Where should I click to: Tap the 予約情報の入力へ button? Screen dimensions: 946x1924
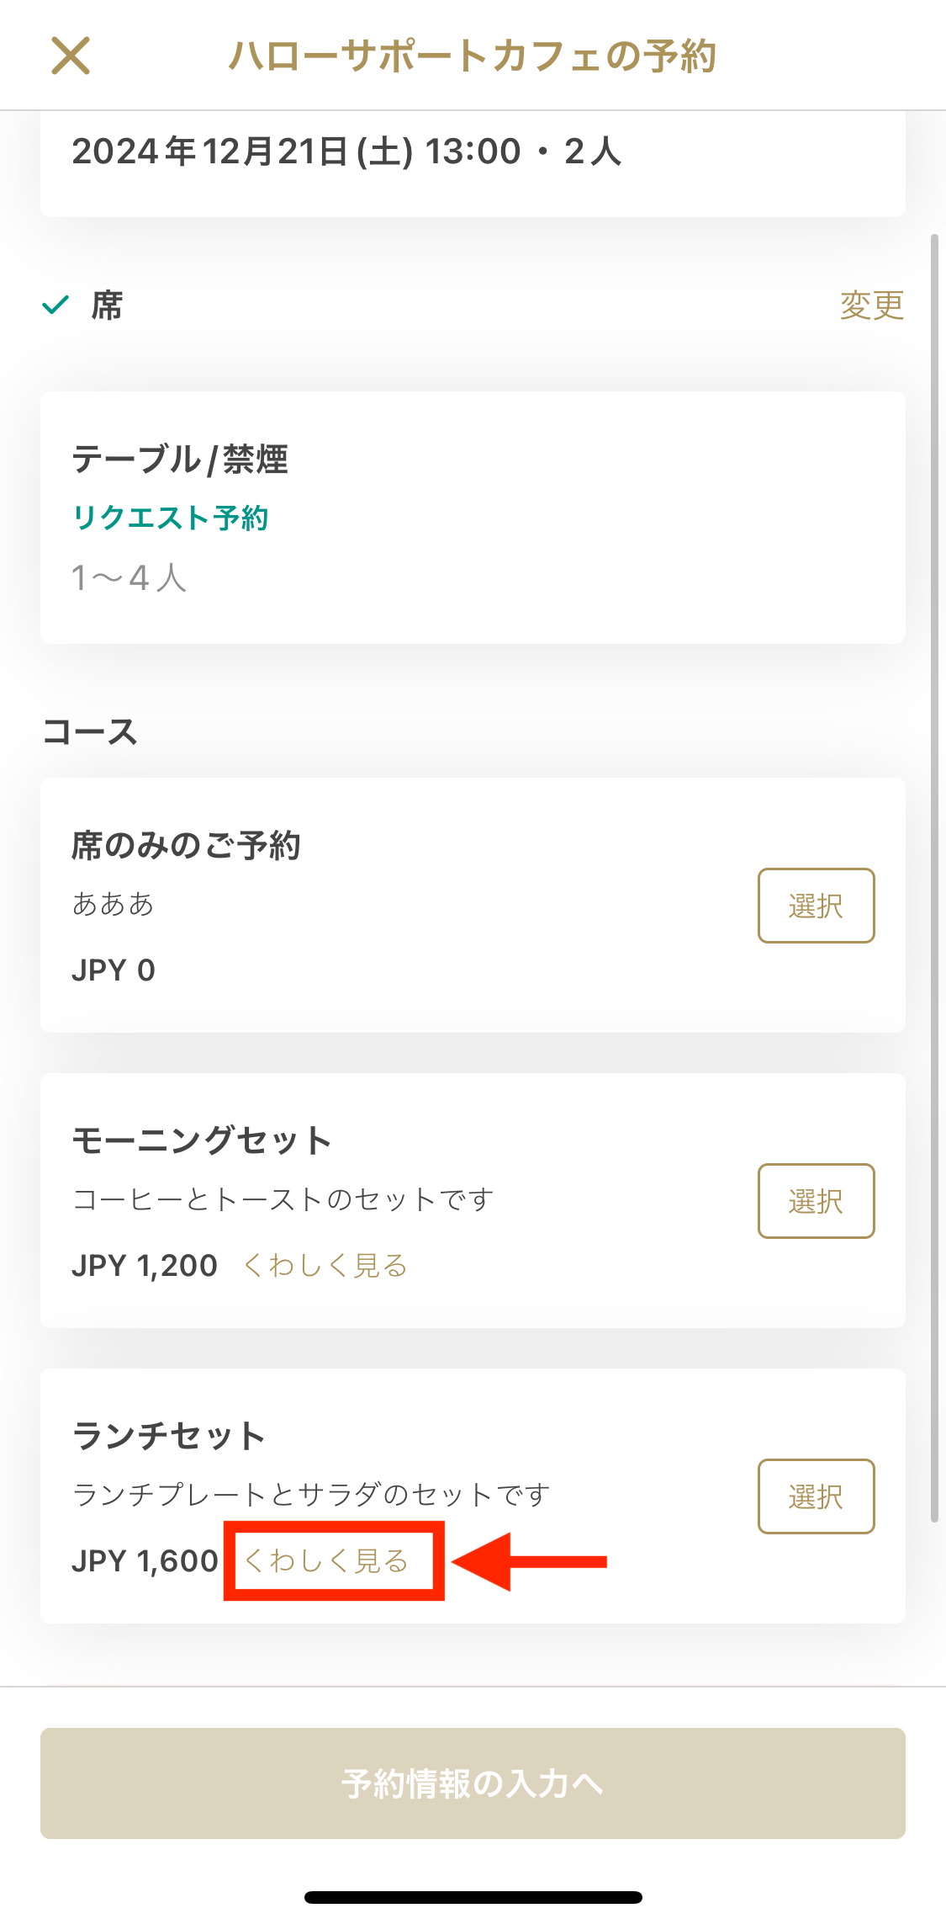point(472,1783)
